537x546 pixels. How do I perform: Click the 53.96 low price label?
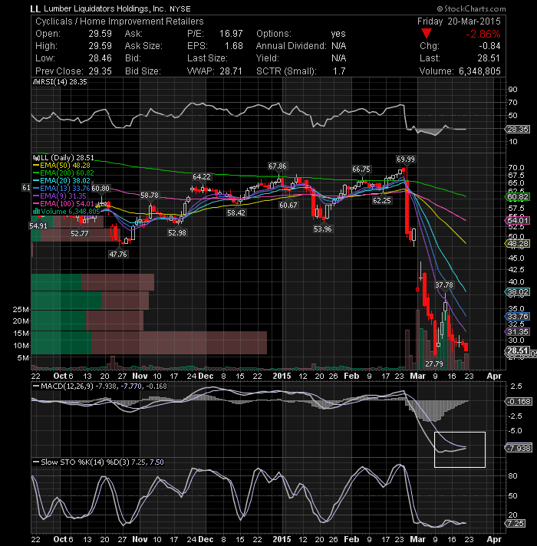click(x=322, y=229)
